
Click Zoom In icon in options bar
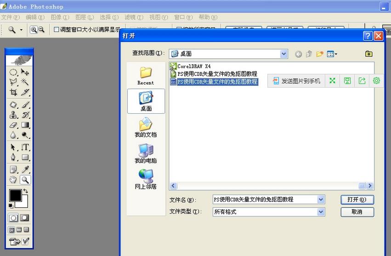tap(34, 30)
